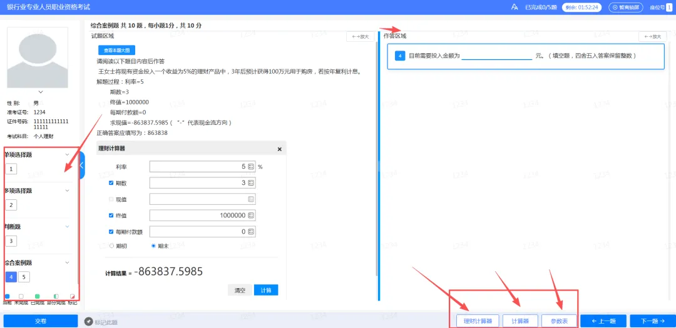Click the 标记 legend swatch
The width and height of the screenshot is (676, 328).
(72, 297)
